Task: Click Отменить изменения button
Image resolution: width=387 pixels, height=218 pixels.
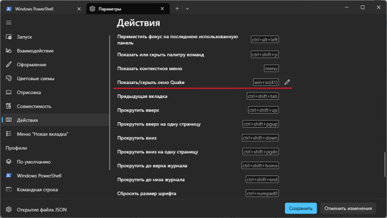Action: coord(348,208)
